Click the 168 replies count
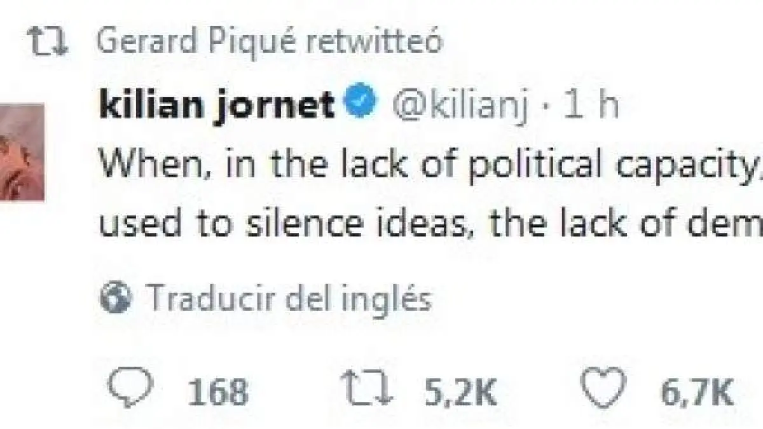 (218, 392)
